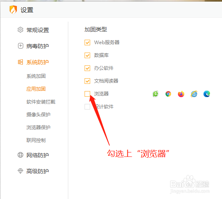
Task: Open the 网络防护 section
Action: 38,155
